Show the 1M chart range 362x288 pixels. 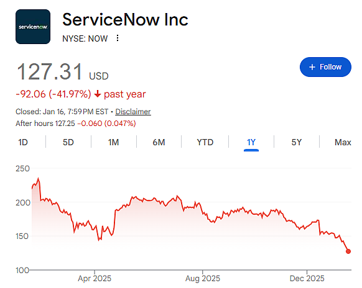coord(113,142)
